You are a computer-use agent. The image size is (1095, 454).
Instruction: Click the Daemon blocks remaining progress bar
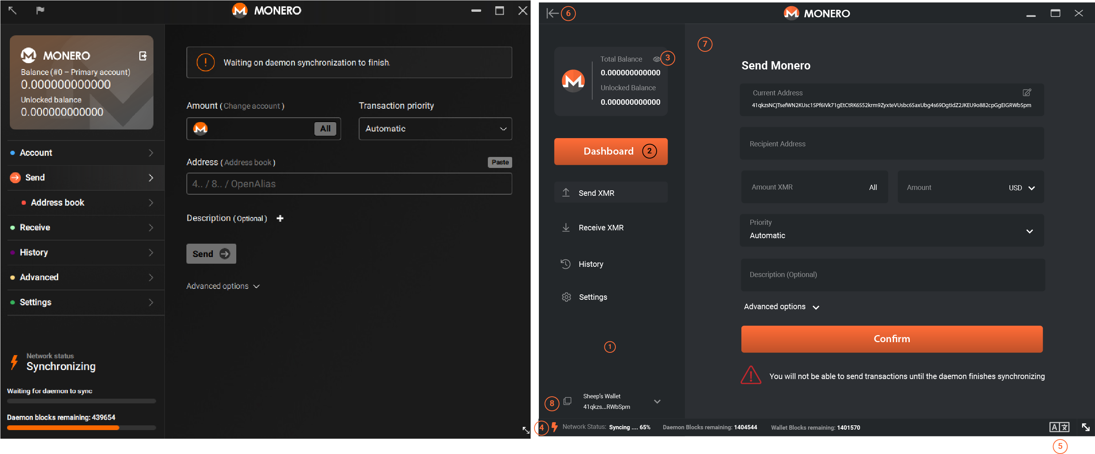tap(82, 428)
